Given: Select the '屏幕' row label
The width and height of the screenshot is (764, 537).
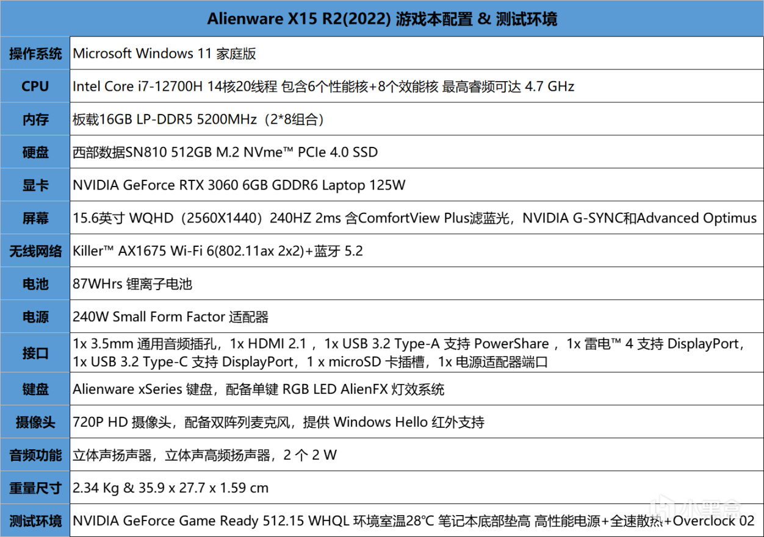Looking at the screenshot, I should point(35,218).
